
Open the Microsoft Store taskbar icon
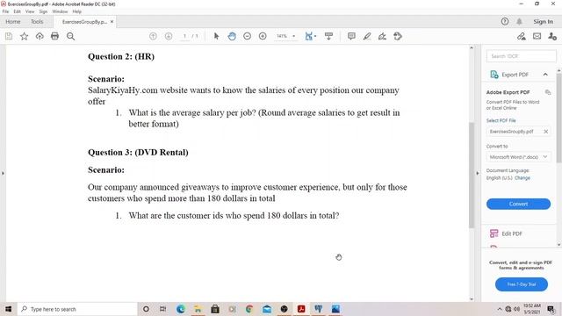pyautogui.click(x=215, y=309)
